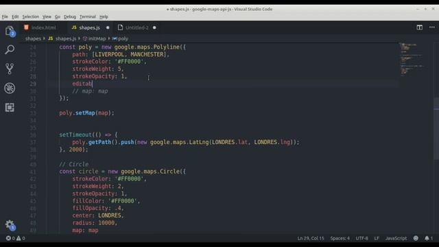Open the Search view icon
The image size is (439, 247).
tap(10, 49)
